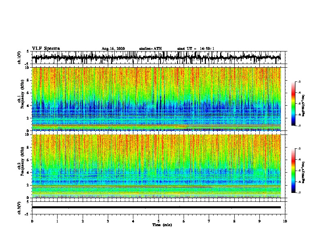Click the log(PSD) label beside ch.1 color bar
Image resolution: width=321 pixels, height=248 pixels.
(303, 106)
